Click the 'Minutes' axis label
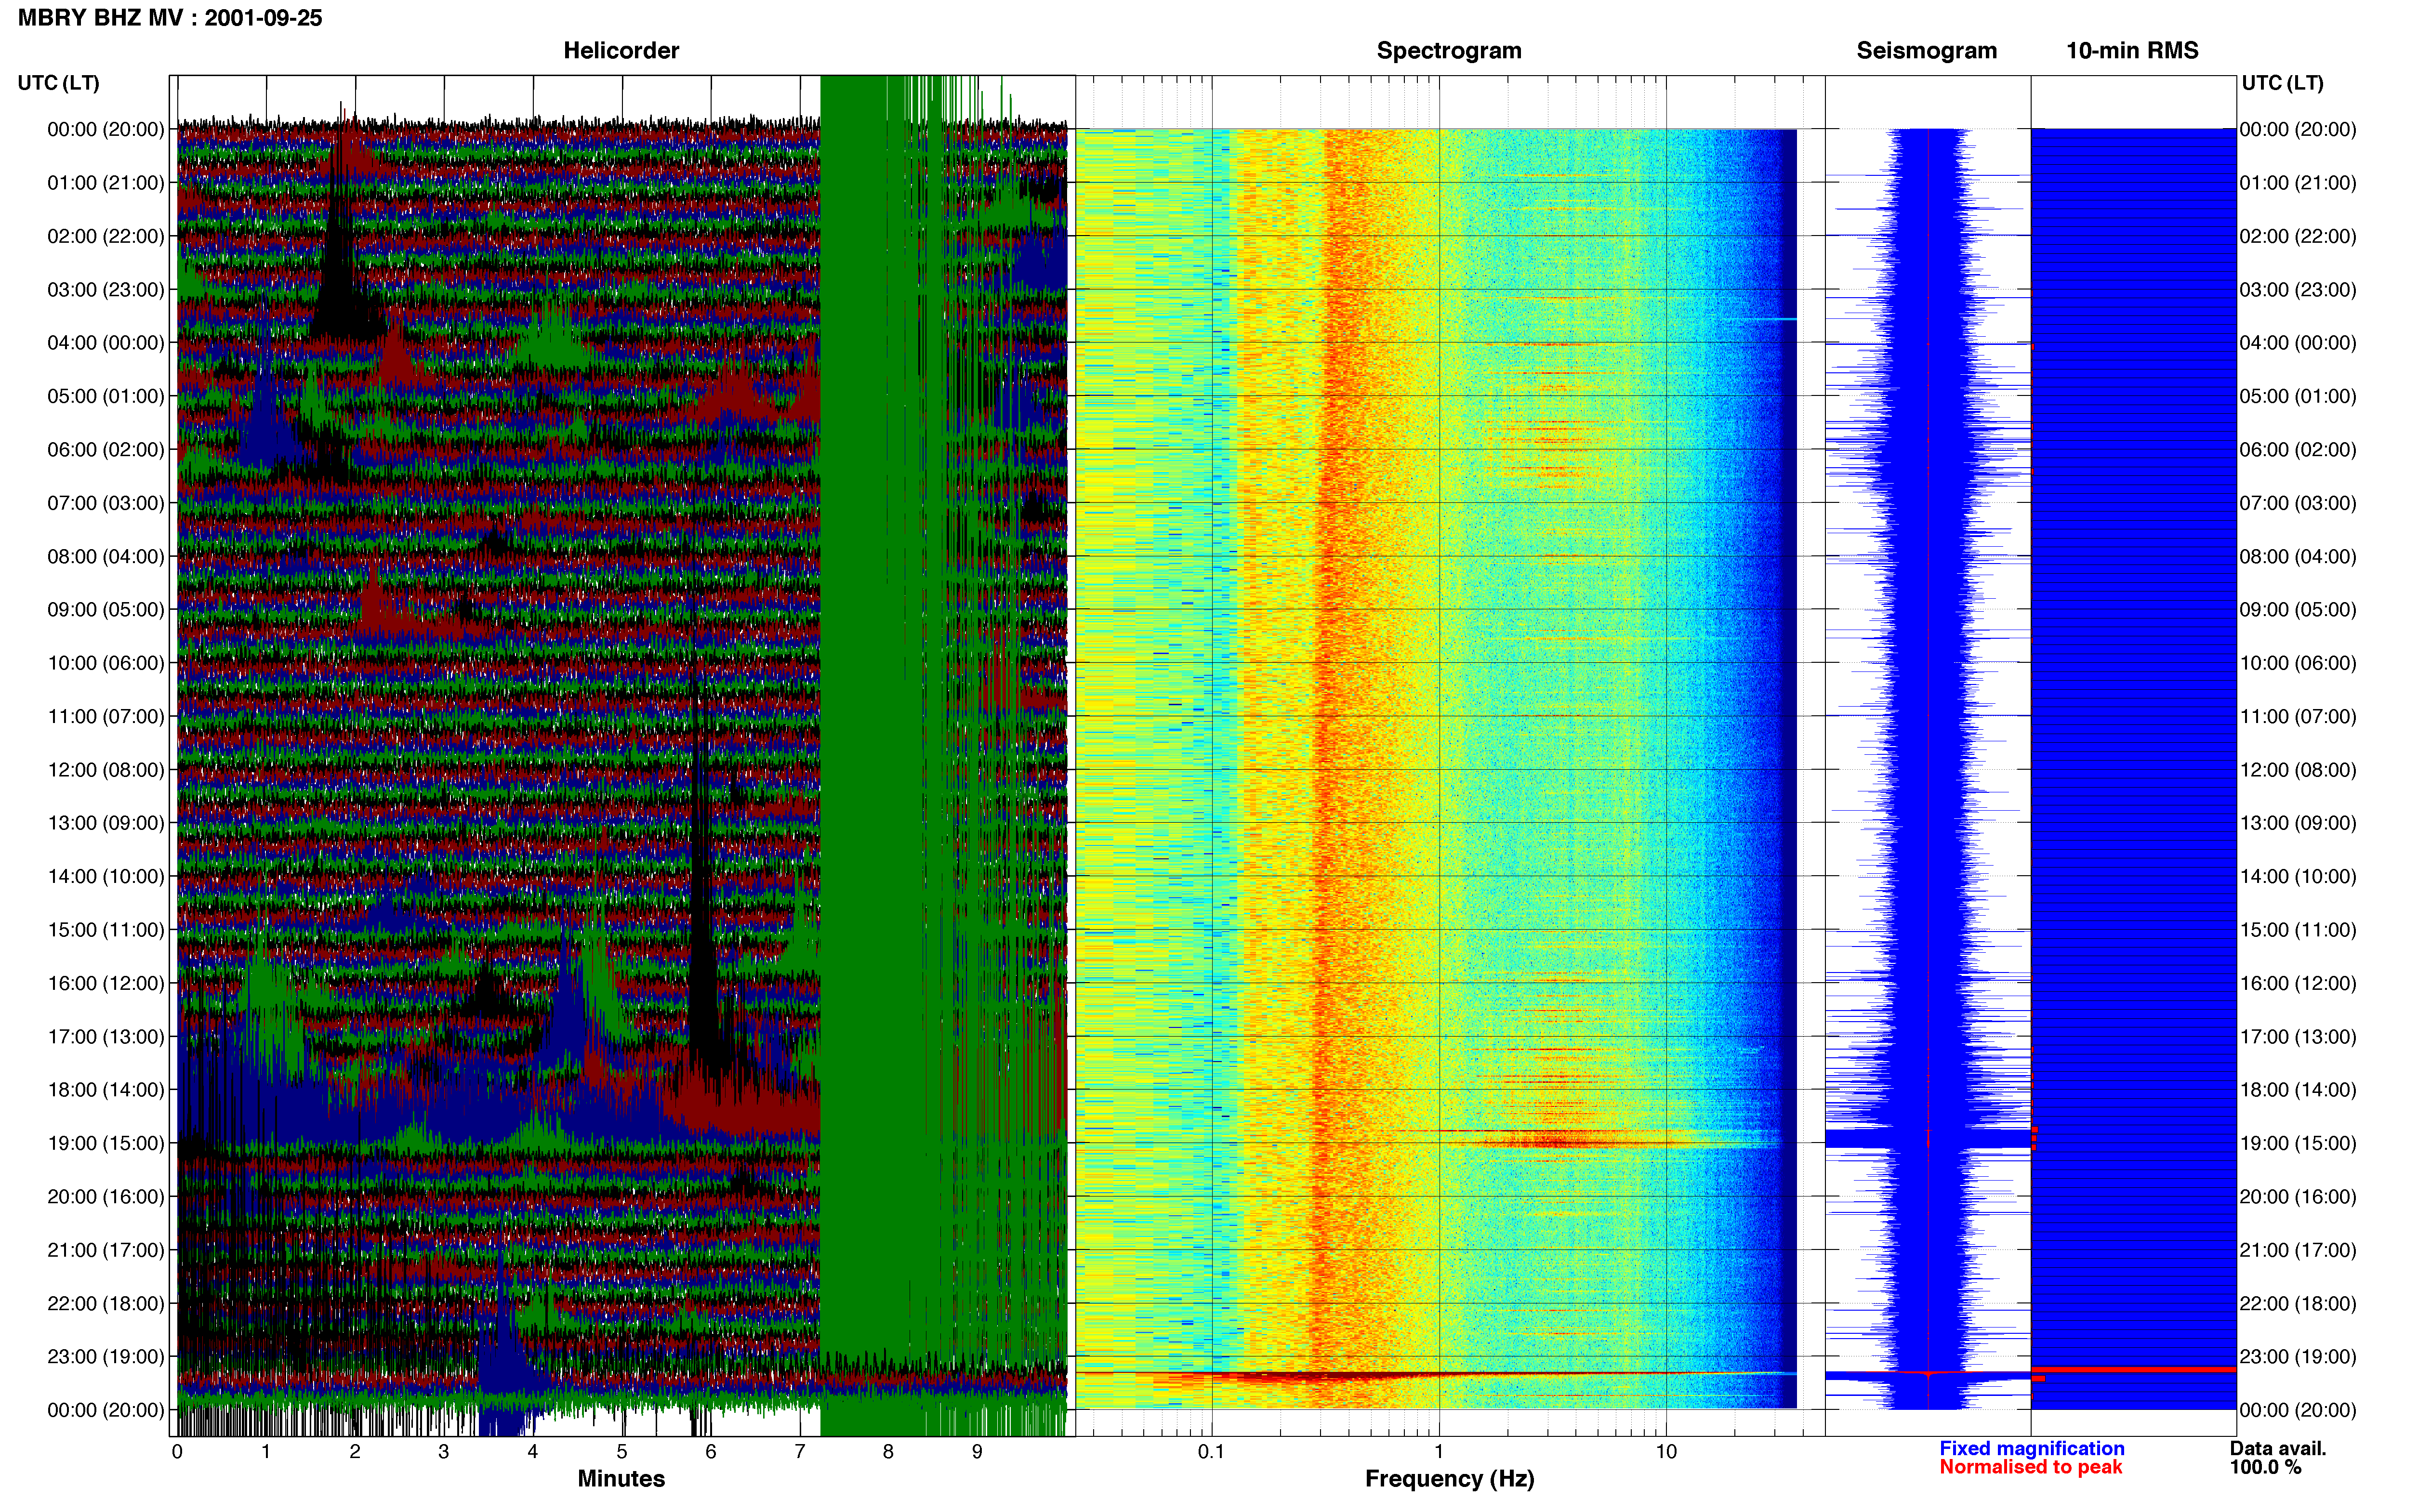Image resolution: width=2418 pixels, height=1512 pixels. pos(621,1478)
